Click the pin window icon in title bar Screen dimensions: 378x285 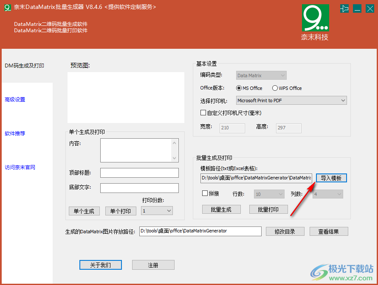(344, 9)
